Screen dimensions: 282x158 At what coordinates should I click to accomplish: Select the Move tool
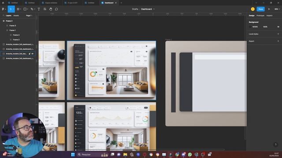coord(11,9)
